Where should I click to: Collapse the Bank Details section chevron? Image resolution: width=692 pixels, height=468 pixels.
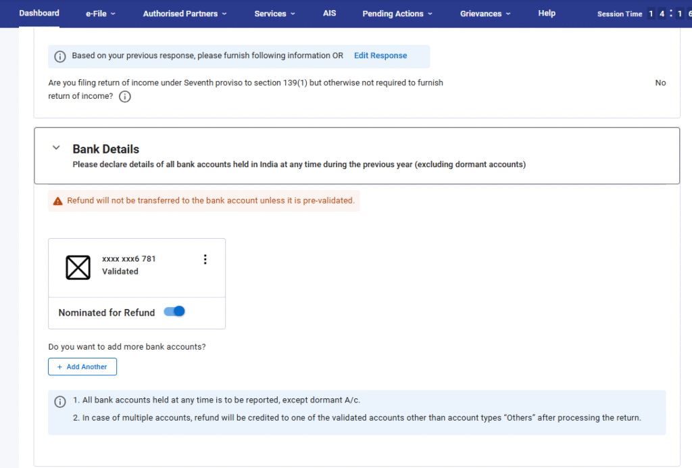pos(56,148)
